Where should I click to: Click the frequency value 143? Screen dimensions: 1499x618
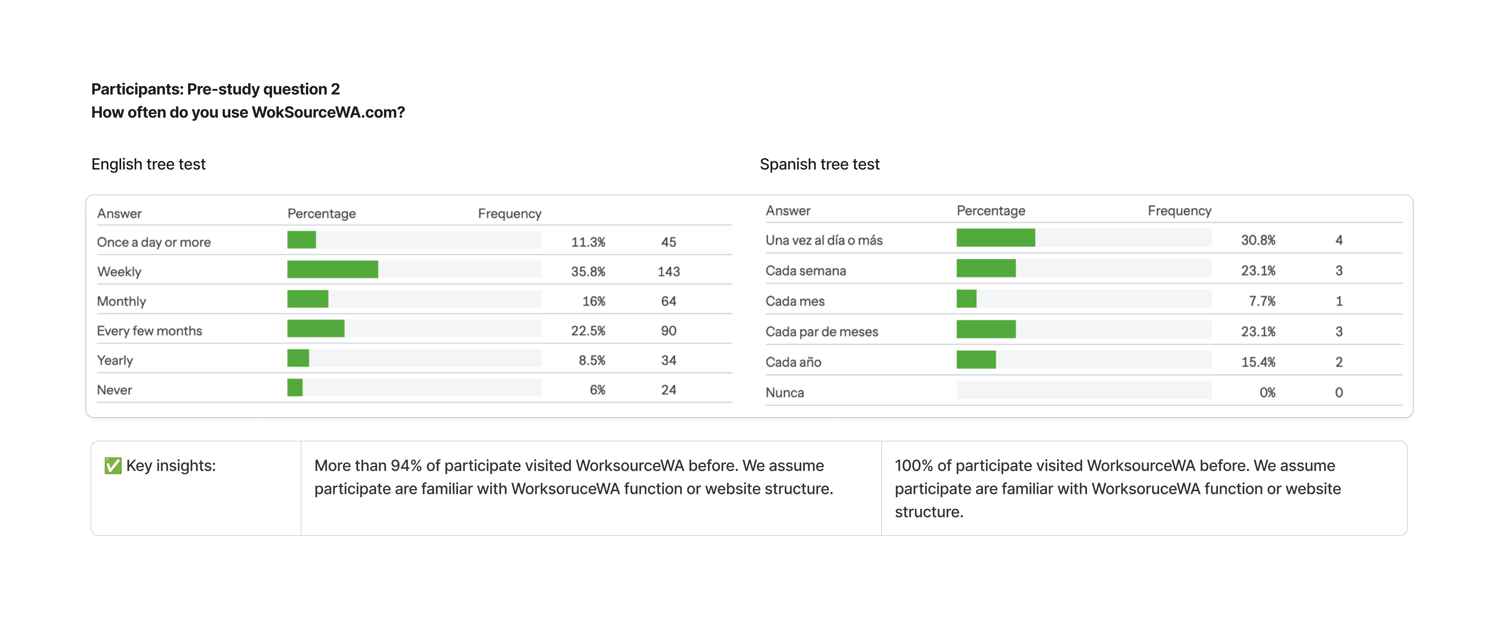[x=669, y=272]
